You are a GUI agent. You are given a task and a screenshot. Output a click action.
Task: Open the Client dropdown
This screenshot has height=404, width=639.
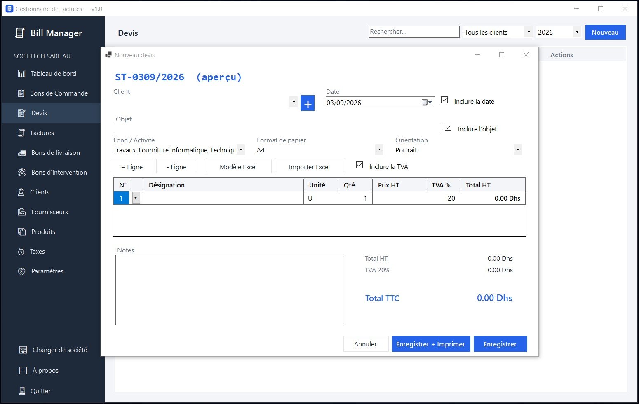294,102
